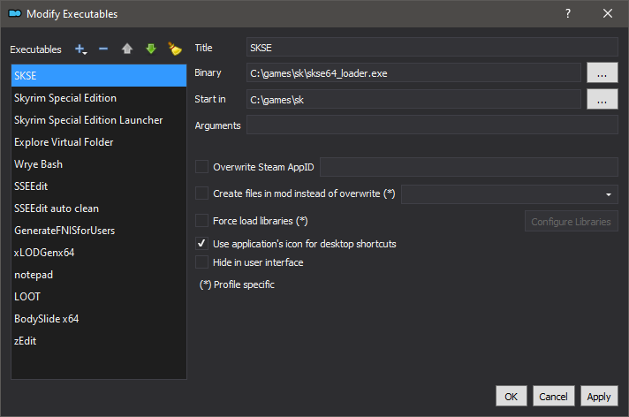The width and height of the screenshot is (629, 417).
Task: Browse for the Start in folder
Action: [x=602, y=99]
